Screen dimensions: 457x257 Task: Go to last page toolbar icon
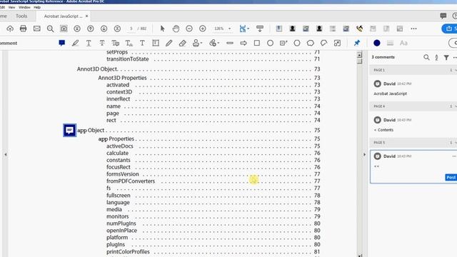click(117, 29)
